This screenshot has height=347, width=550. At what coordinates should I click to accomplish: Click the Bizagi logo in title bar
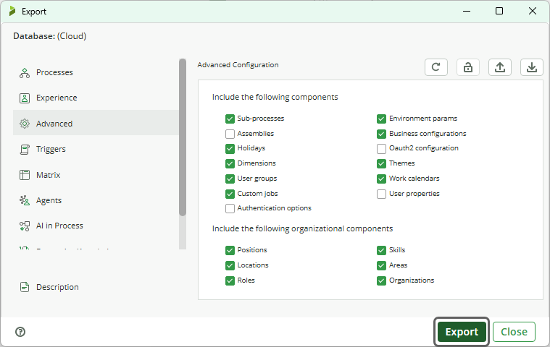[12, 11]
